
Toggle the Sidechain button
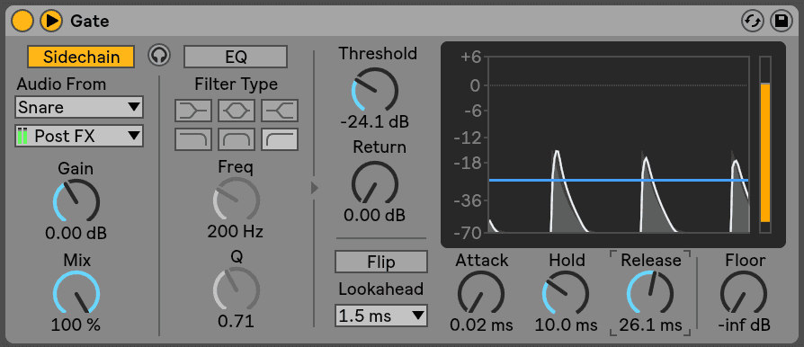(x=81, y=57)
